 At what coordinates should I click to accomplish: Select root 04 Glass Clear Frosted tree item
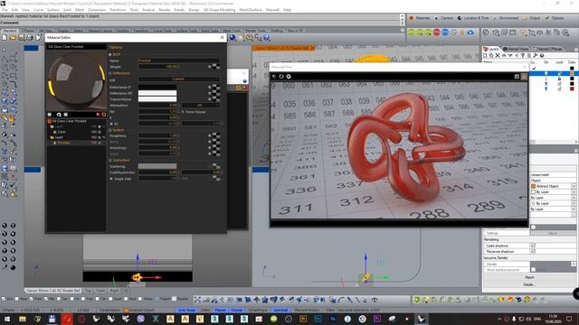tap(69, 121)
